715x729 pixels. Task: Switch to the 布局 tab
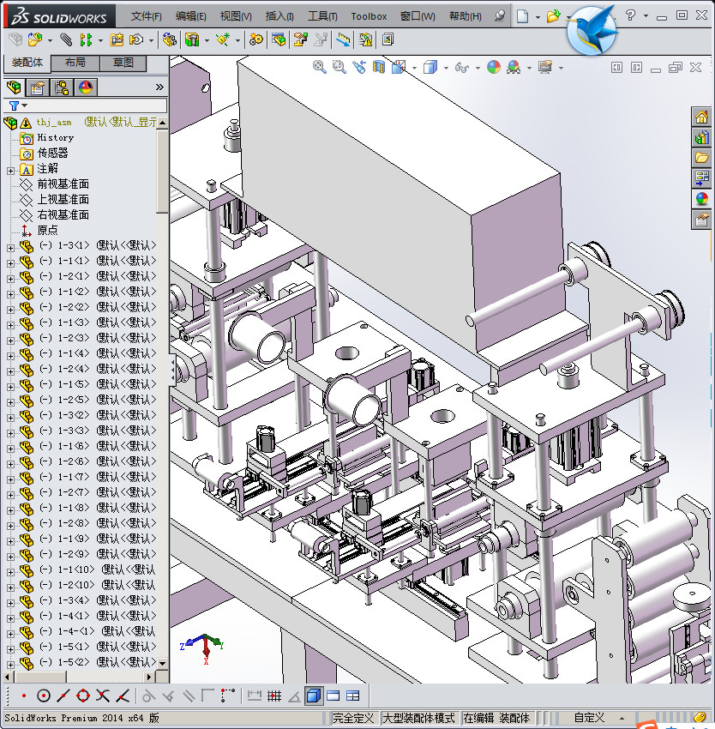[x=75, y=63]
